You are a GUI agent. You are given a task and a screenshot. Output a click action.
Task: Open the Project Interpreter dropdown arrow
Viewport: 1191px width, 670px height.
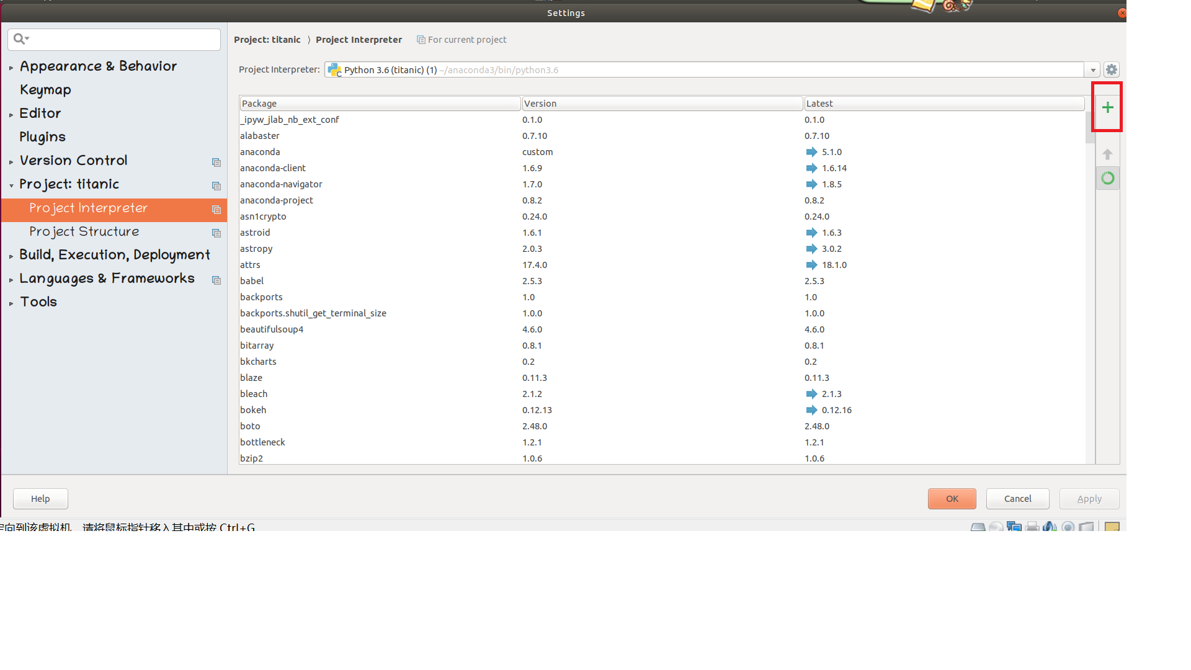(1093, 70)
